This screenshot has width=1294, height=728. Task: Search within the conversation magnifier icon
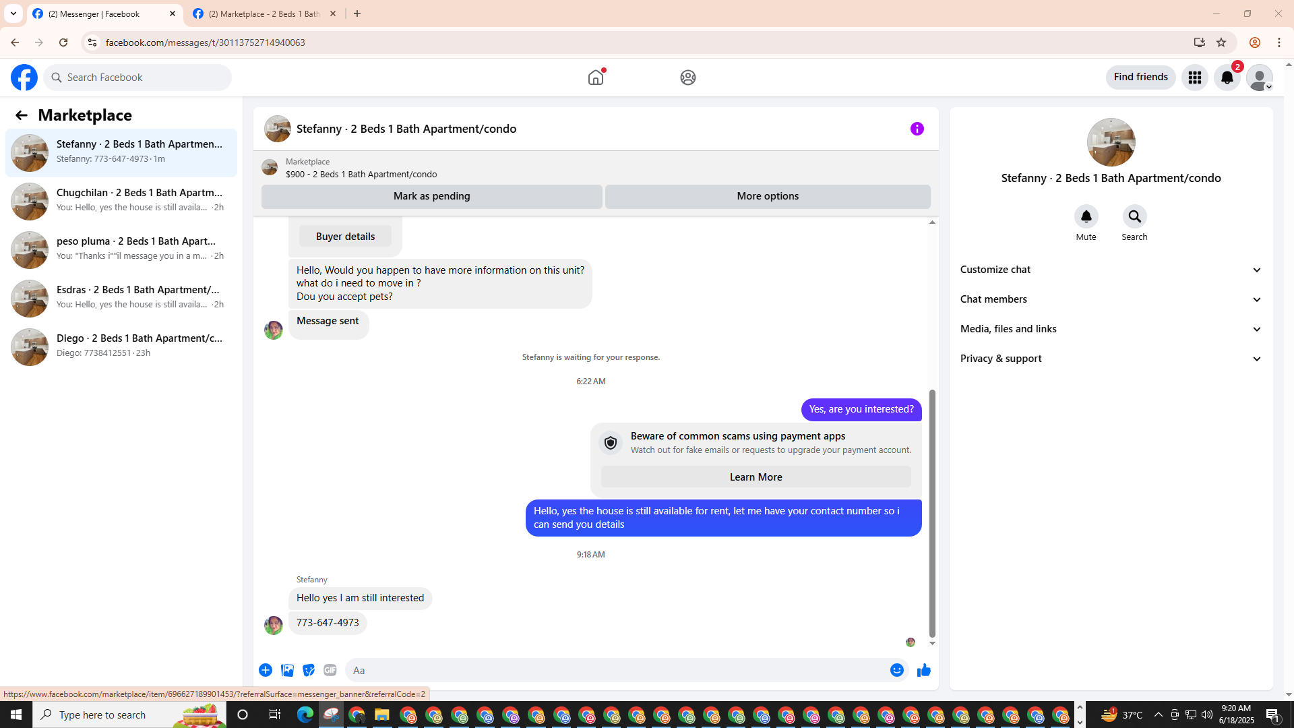[x=1135, y=216]
